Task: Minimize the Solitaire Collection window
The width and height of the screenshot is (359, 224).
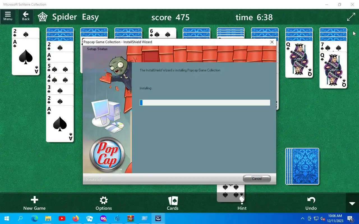Action: pos(326,4)
